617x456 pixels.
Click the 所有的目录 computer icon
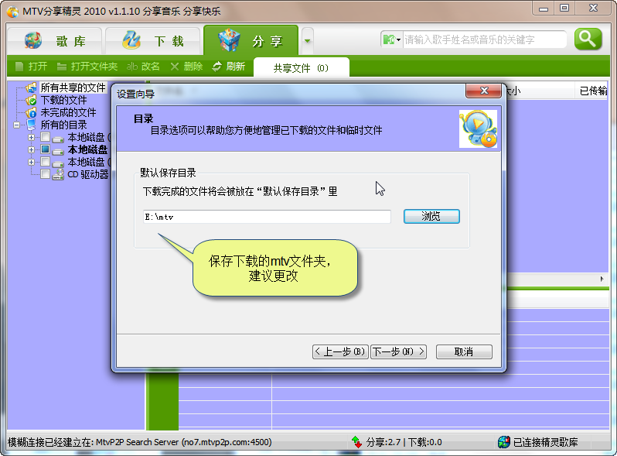pyautogui.click(x=31, y=125)
